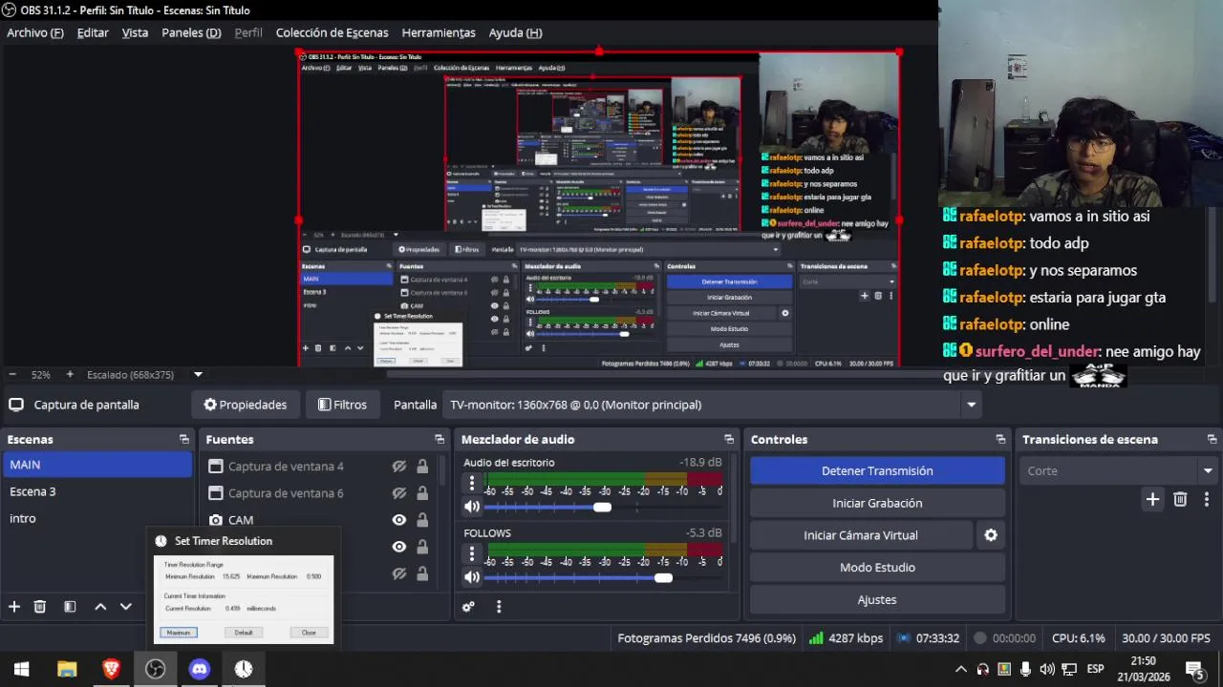Screen dimensions: 1223x687
Task: Open preview scaling dropdown arrow
Action: (x=198, y=375)
